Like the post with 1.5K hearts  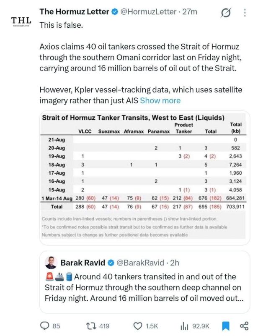(146, 326)
